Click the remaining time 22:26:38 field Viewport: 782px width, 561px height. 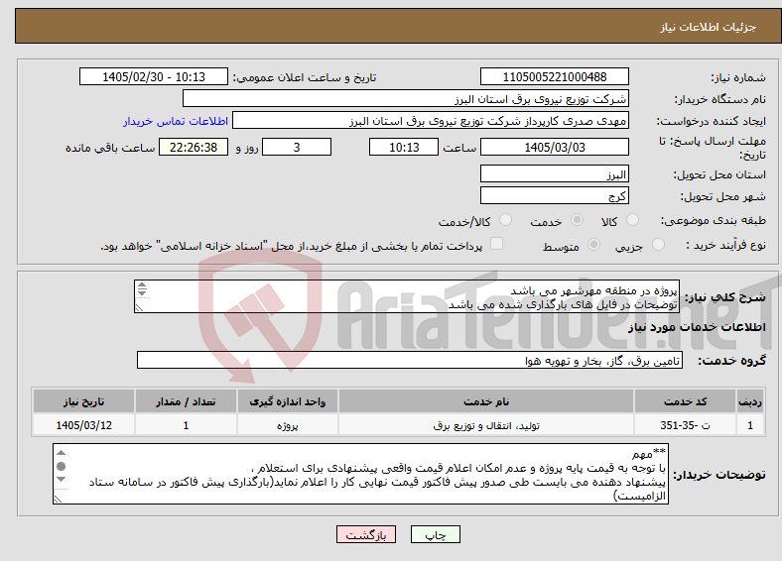tap(194, 147)
